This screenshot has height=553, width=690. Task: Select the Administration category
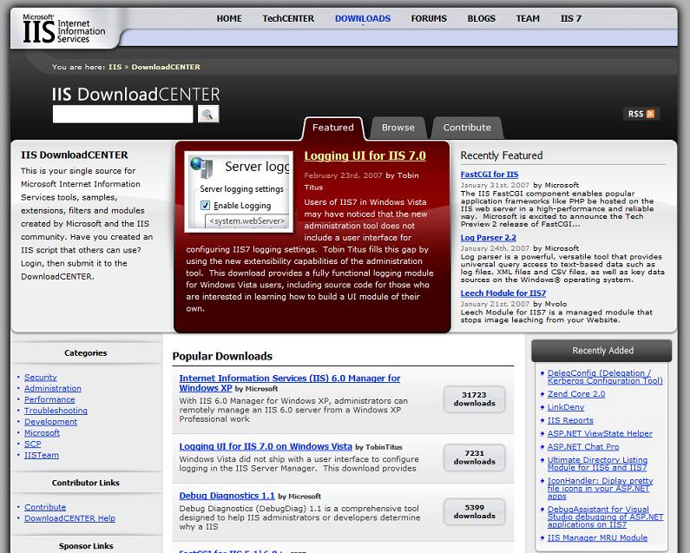click(53, 388)
